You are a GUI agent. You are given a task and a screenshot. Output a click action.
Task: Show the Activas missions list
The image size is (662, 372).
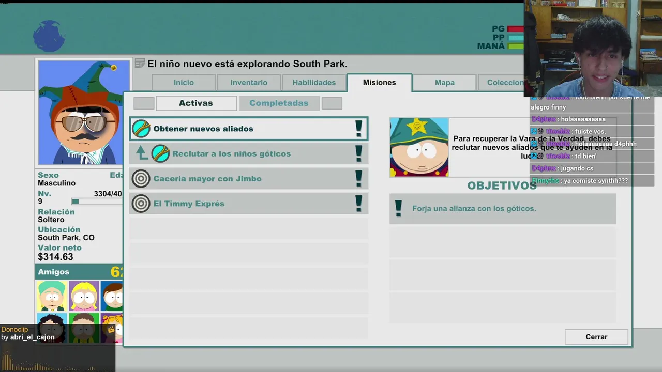coord(196,103)
